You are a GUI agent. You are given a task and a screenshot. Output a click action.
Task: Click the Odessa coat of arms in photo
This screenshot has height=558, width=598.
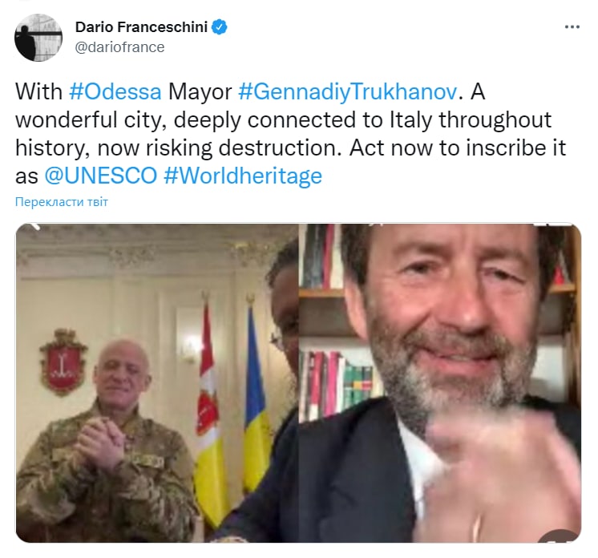(63, 362)
